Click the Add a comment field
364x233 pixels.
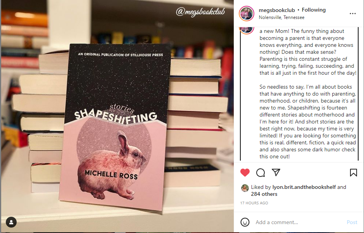[300, 222]
